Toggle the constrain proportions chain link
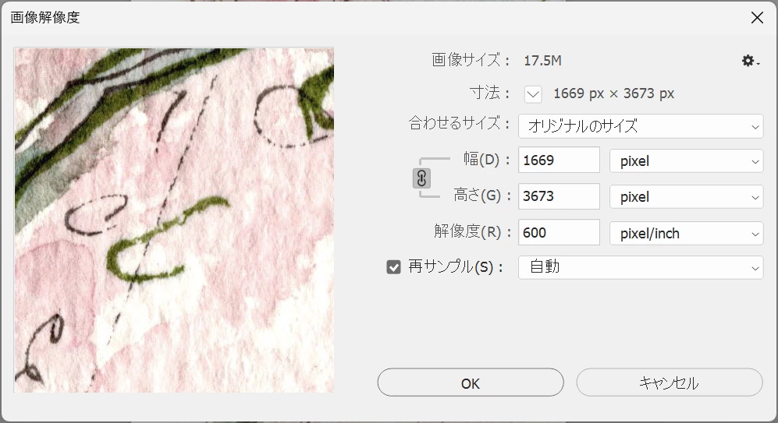Image resolution: width=778 pixels, height=423 pixels. (421, 178)
